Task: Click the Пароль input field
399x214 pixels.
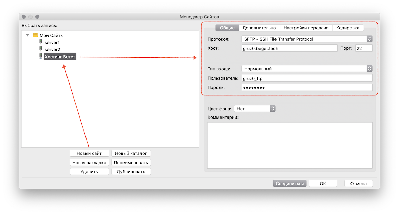Action: [307, 87]
